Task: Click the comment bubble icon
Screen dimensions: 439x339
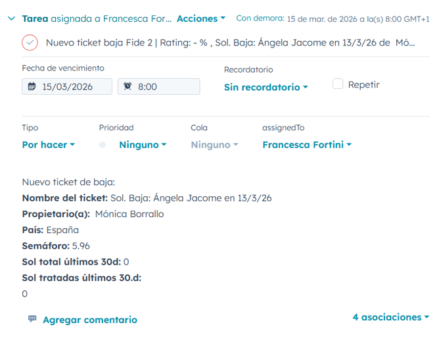Action: [32, 319]
